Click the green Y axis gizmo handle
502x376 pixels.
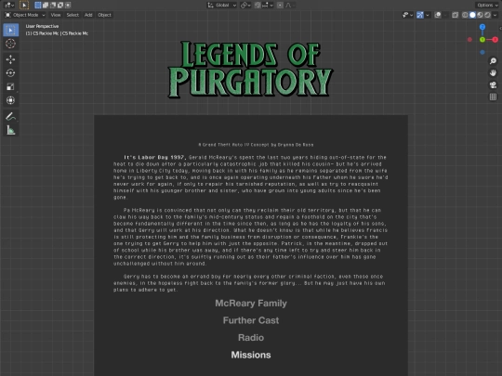tap(482, 40)
